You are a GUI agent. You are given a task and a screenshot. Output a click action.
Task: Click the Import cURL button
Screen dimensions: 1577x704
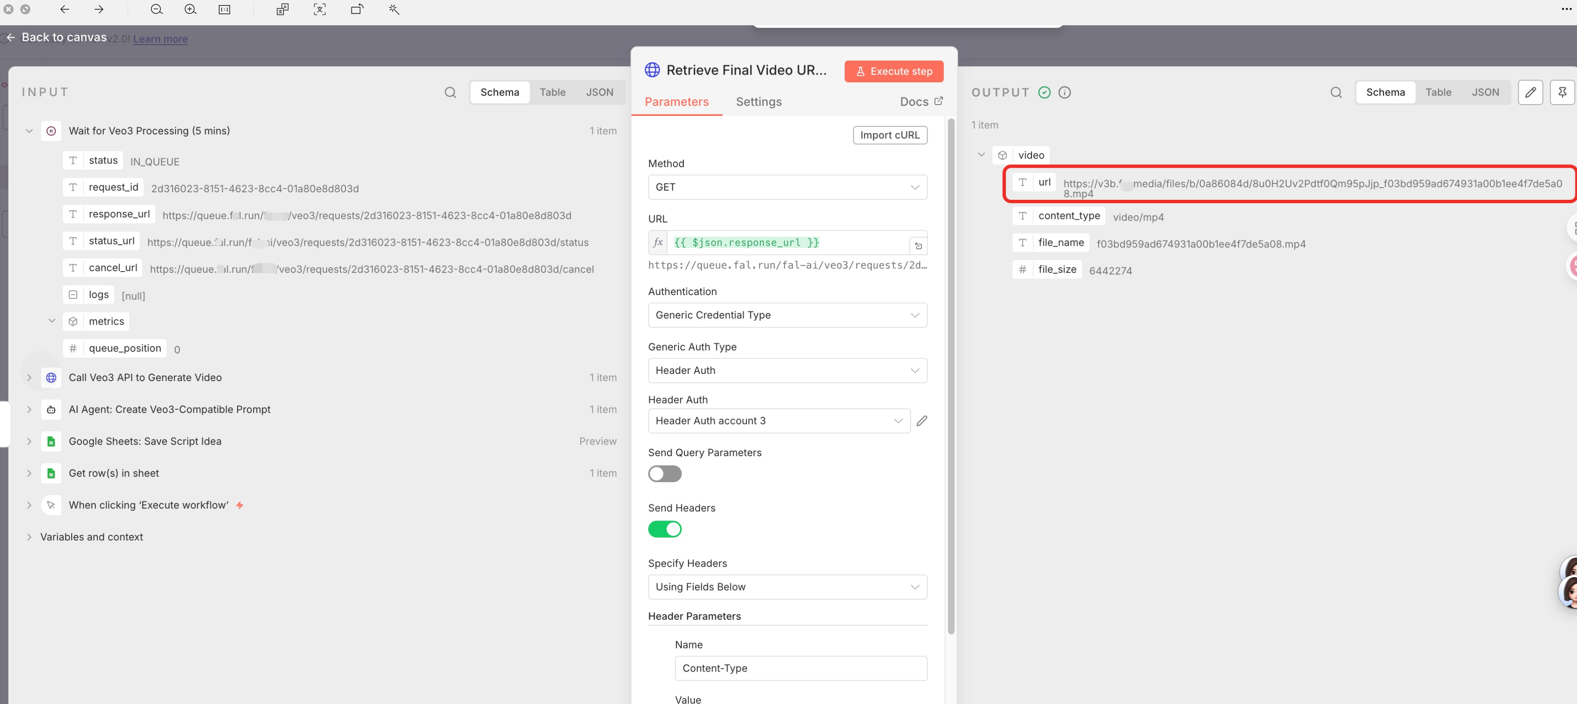(x=889, y=135)
